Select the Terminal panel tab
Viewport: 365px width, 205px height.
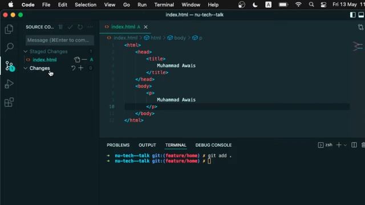[176, 145]
